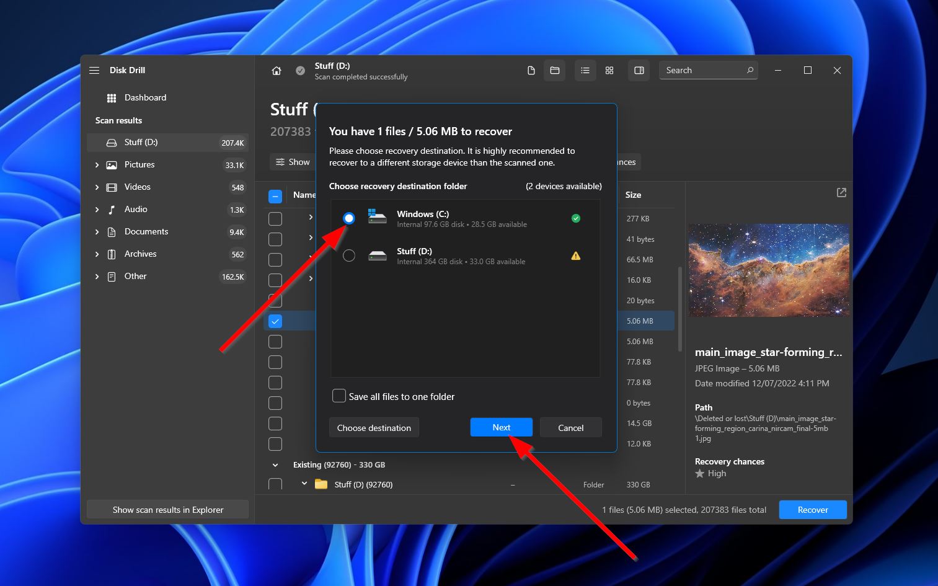The height and width of the screenshot is (586, 938).
Task: Click the Windows (C:) drive icon in dialog
Action: 377,216
